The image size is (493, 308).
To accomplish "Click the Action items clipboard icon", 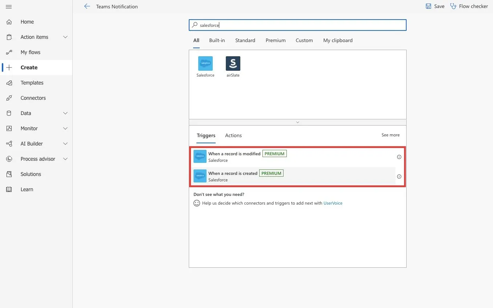I will [x=9, y=37].
